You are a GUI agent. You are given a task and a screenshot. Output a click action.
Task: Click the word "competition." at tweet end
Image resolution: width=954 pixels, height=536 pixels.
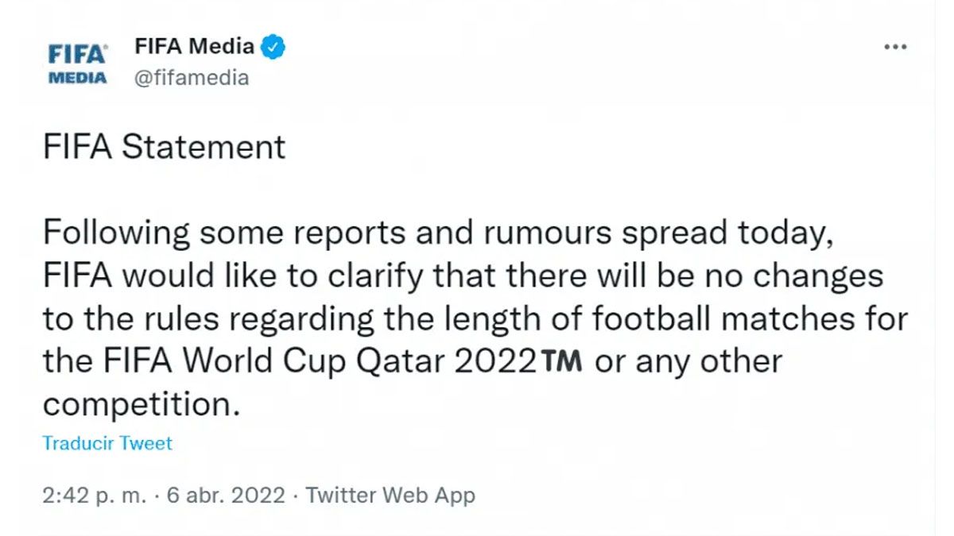141,404
